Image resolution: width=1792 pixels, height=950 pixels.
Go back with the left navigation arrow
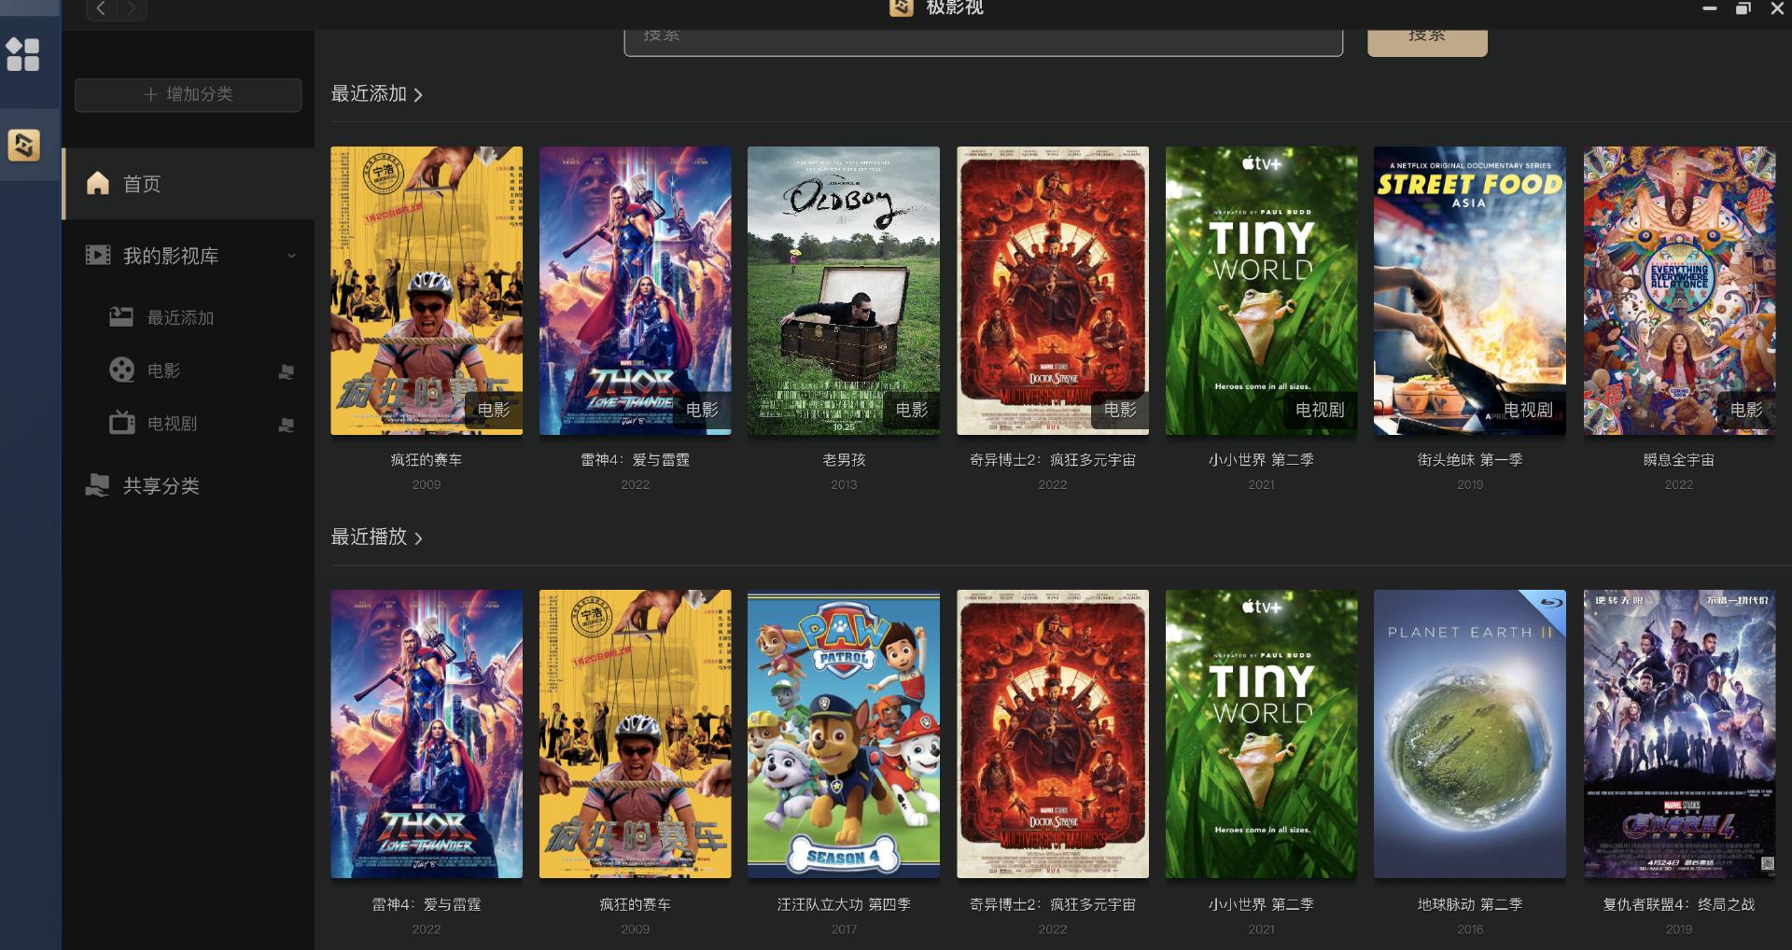pyautogui.click(x=101, y=9)
